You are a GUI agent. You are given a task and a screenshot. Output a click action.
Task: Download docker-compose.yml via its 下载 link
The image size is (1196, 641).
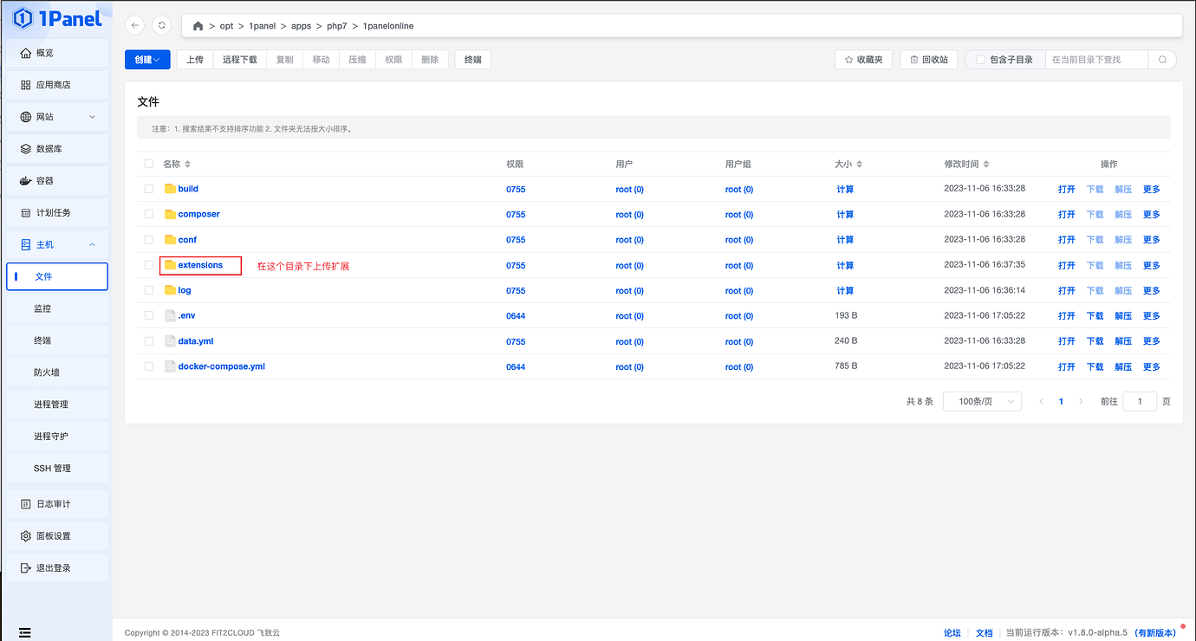click(x=1095, y=366)
